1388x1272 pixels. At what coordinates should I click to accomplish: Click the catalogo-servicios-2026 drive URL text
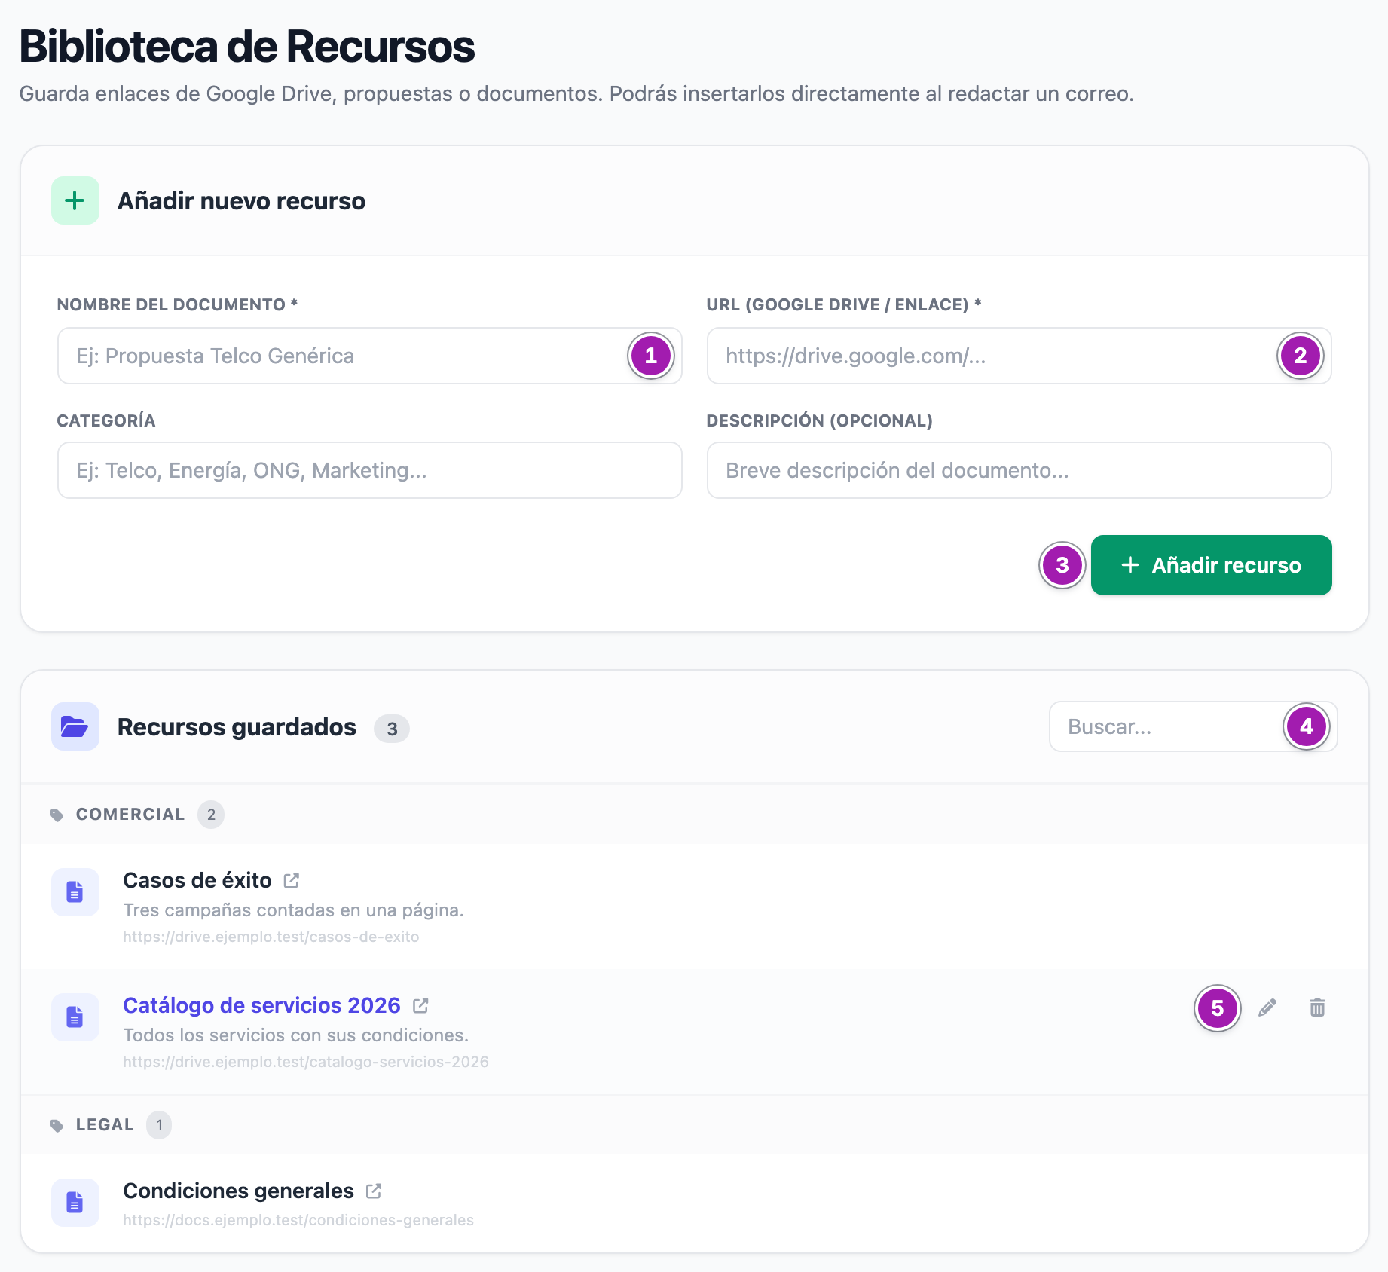point(306,1062)
